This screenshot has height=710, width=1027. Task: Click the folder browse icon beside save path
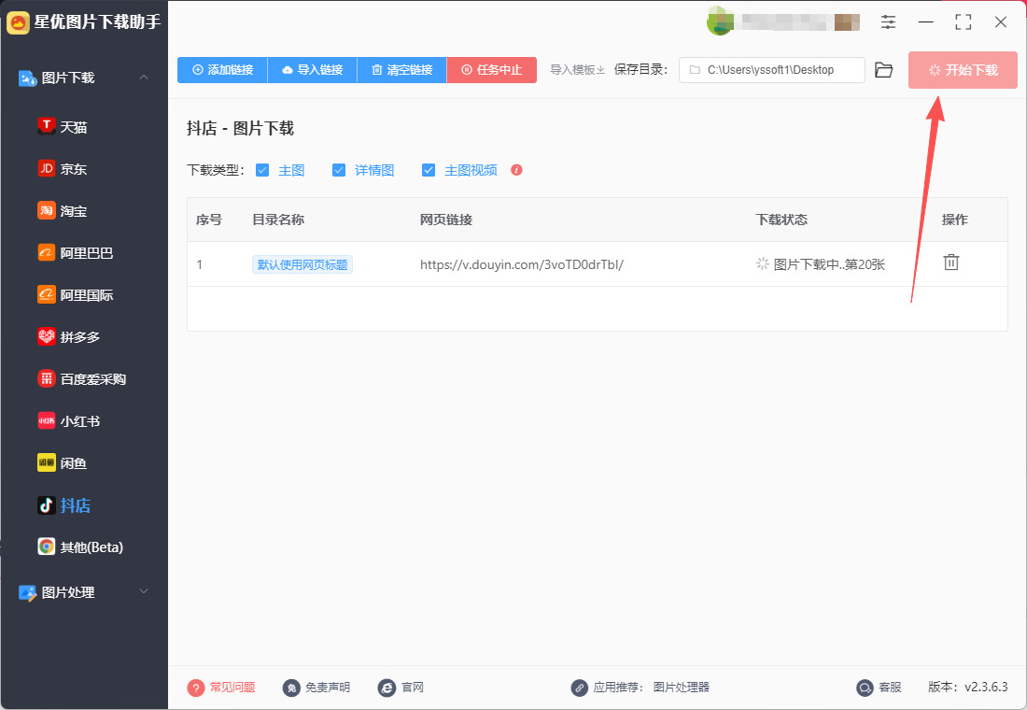pos(883,69)
